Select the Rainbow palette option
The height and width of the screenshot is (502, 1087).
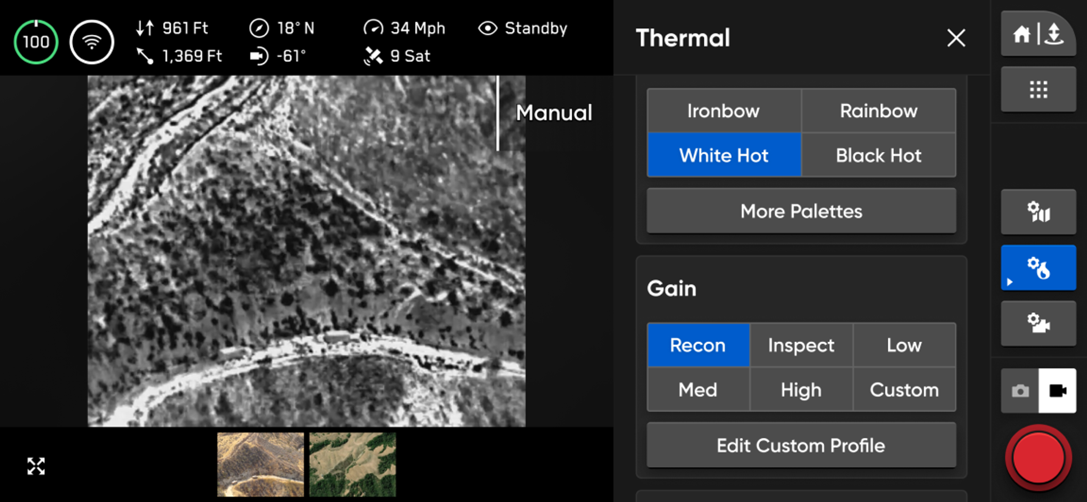(x=878, y=111)
